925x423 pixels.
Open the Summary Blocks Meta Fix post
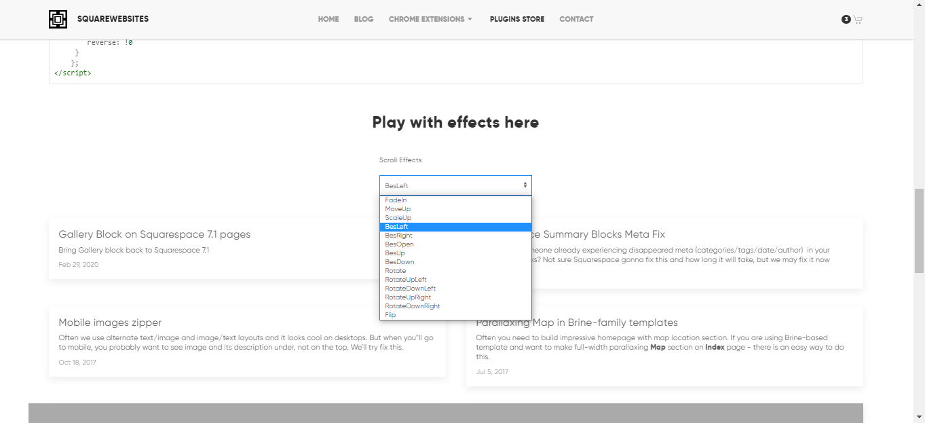[x=599, y=234]
